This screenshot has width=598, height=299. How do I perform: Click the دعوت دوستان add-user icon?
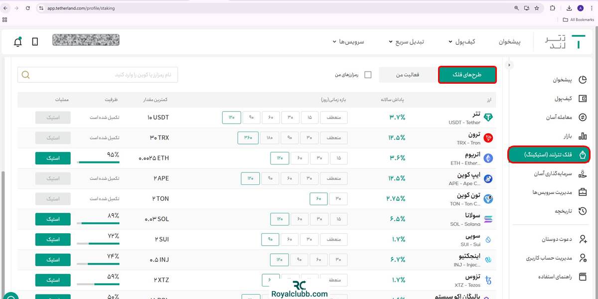pyautogui.click(x=583, y=240)
